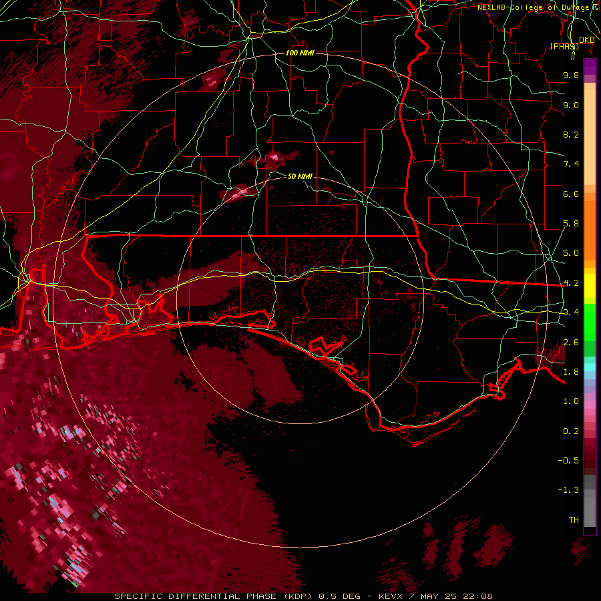Click the purple top segment of the color bar
This screenshot has width=601, height=601.
click(590, 67)
